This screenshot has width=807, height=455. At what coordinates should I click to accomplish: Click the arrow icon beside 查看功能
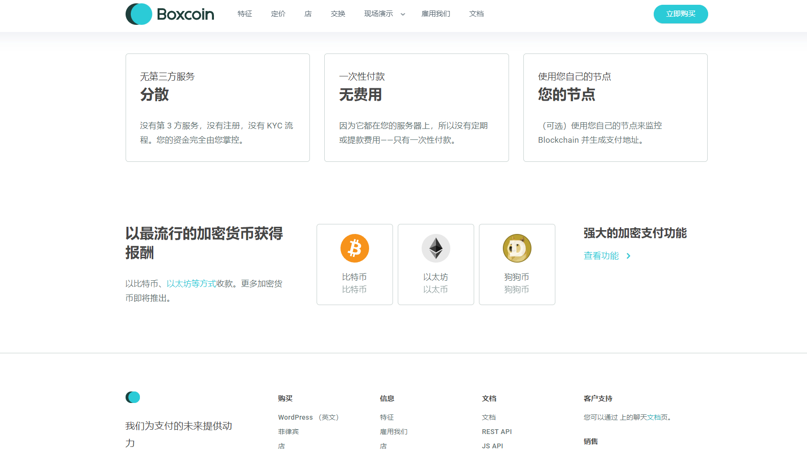coord(628,256)
